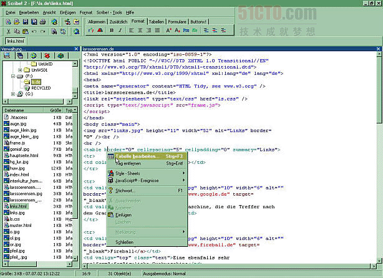Click the red puzzle icon in Verwaltung panel
Viewport: 383px width, 278px height.
click(x=47, y=55)
